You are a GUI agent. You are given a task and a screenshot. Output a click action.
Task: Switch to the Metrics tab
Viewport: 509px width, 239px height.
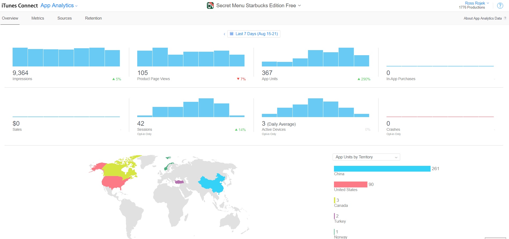click(38, 18)
